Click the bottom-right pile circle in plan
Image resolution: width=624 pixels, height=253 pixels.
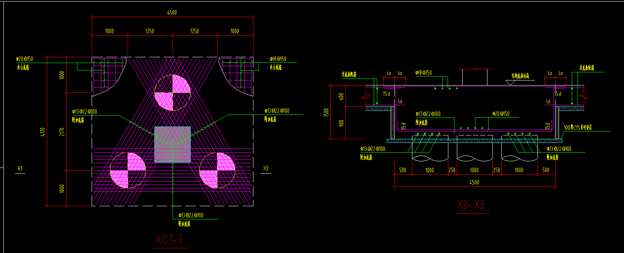217,170
